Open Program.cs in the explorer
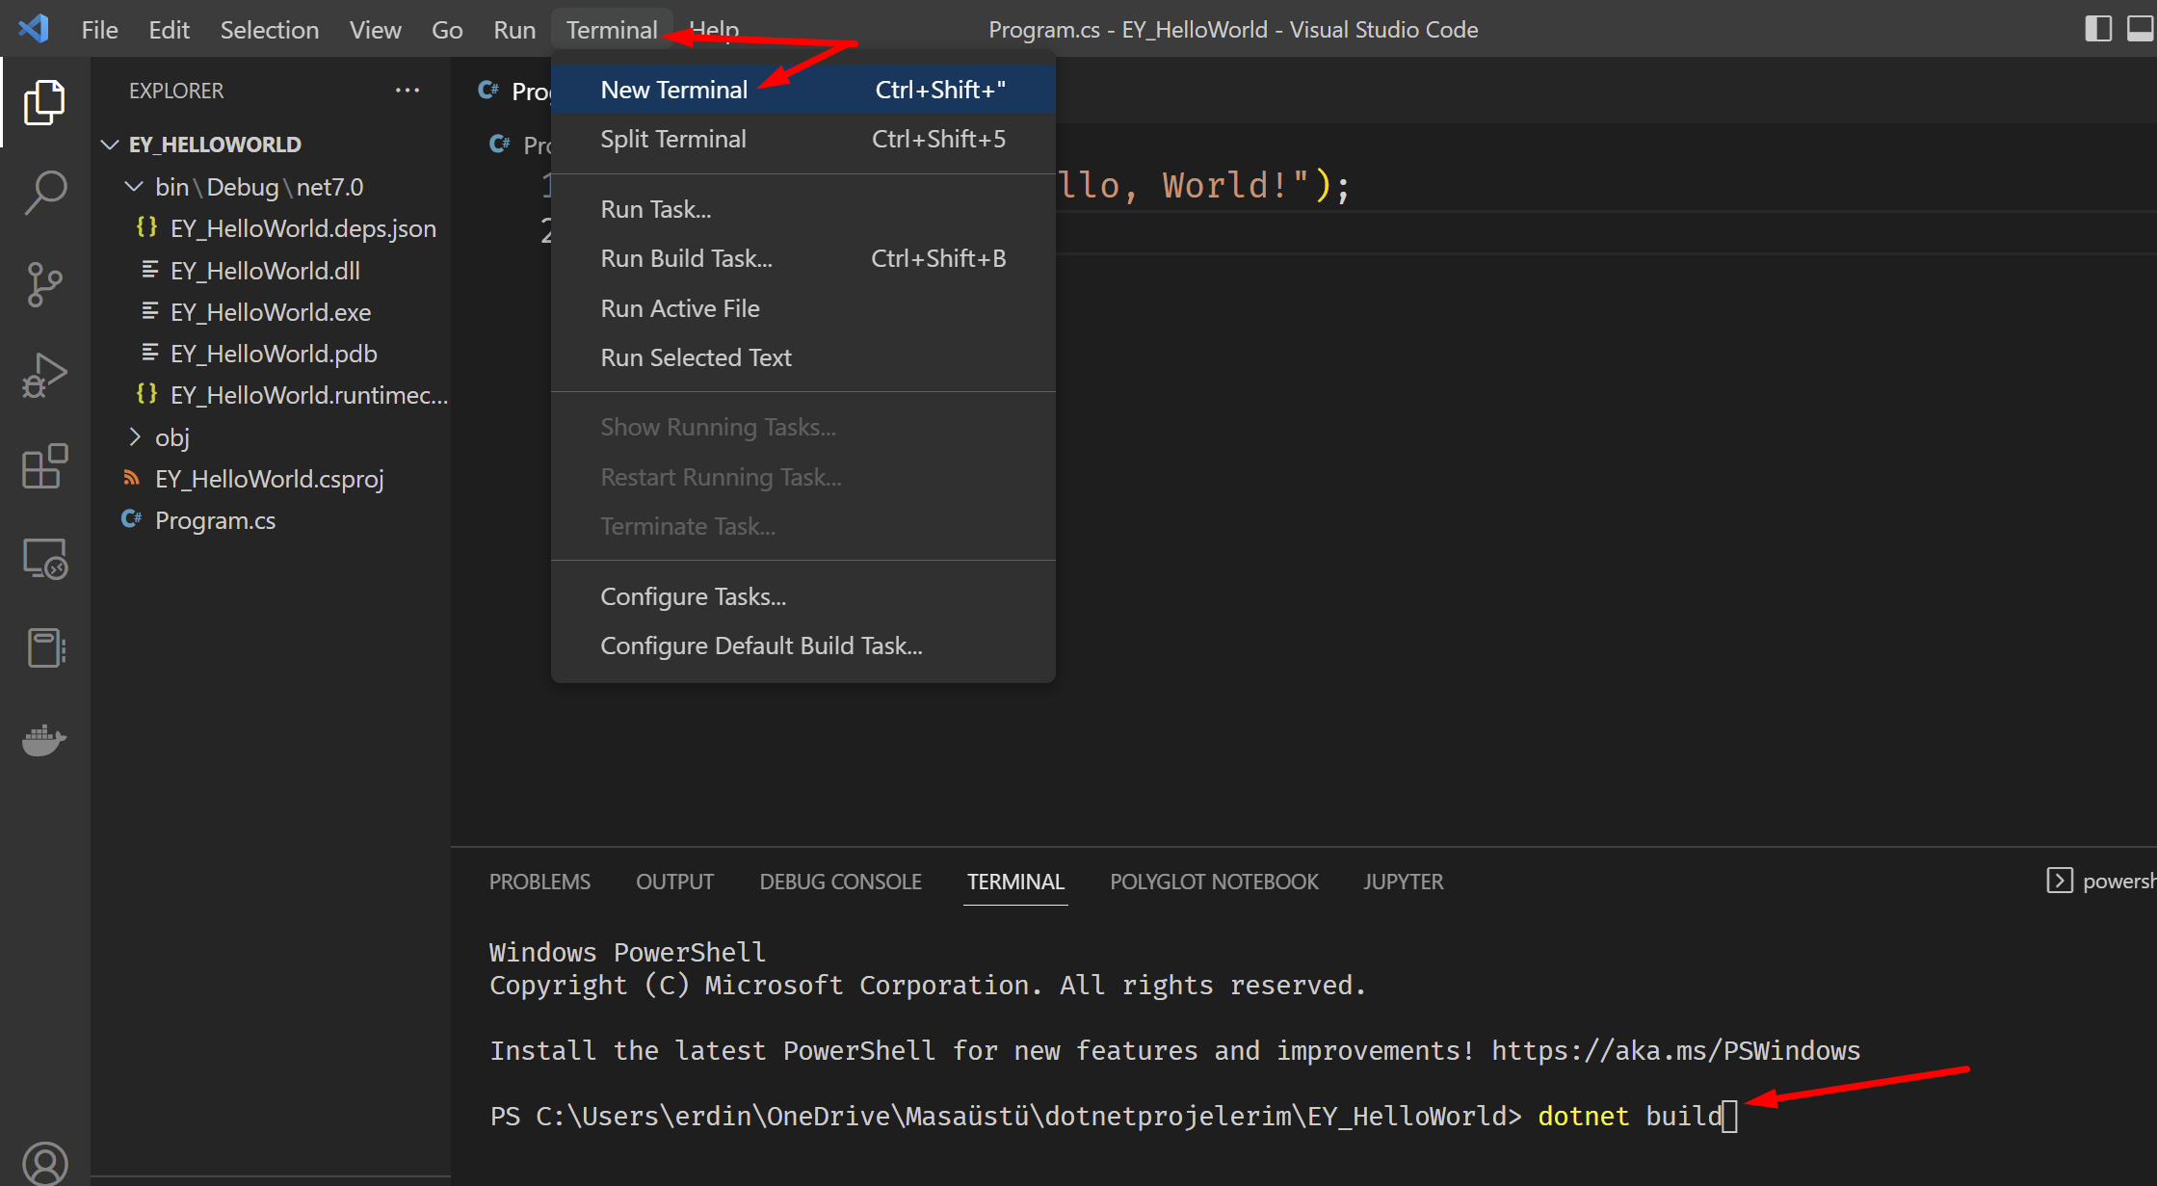The width and height of the screenshot is (2157, 1186). 198,520
